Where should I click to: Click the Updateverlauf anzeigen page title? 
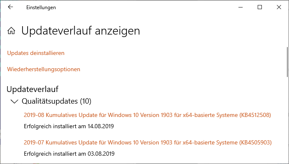tap(81, 31)
